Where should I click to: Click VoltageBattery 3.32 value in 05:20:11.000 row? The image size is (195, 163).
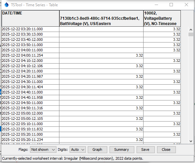(162, 135)
